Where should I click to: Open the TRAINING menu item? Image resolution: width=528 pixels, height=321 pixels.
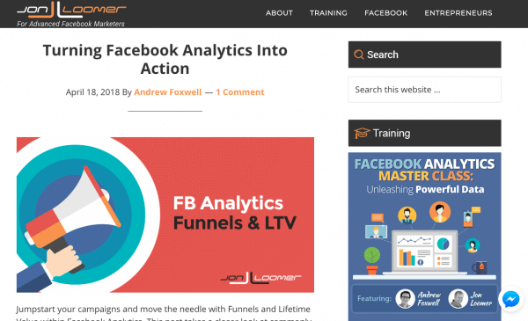tap(328, 13)
